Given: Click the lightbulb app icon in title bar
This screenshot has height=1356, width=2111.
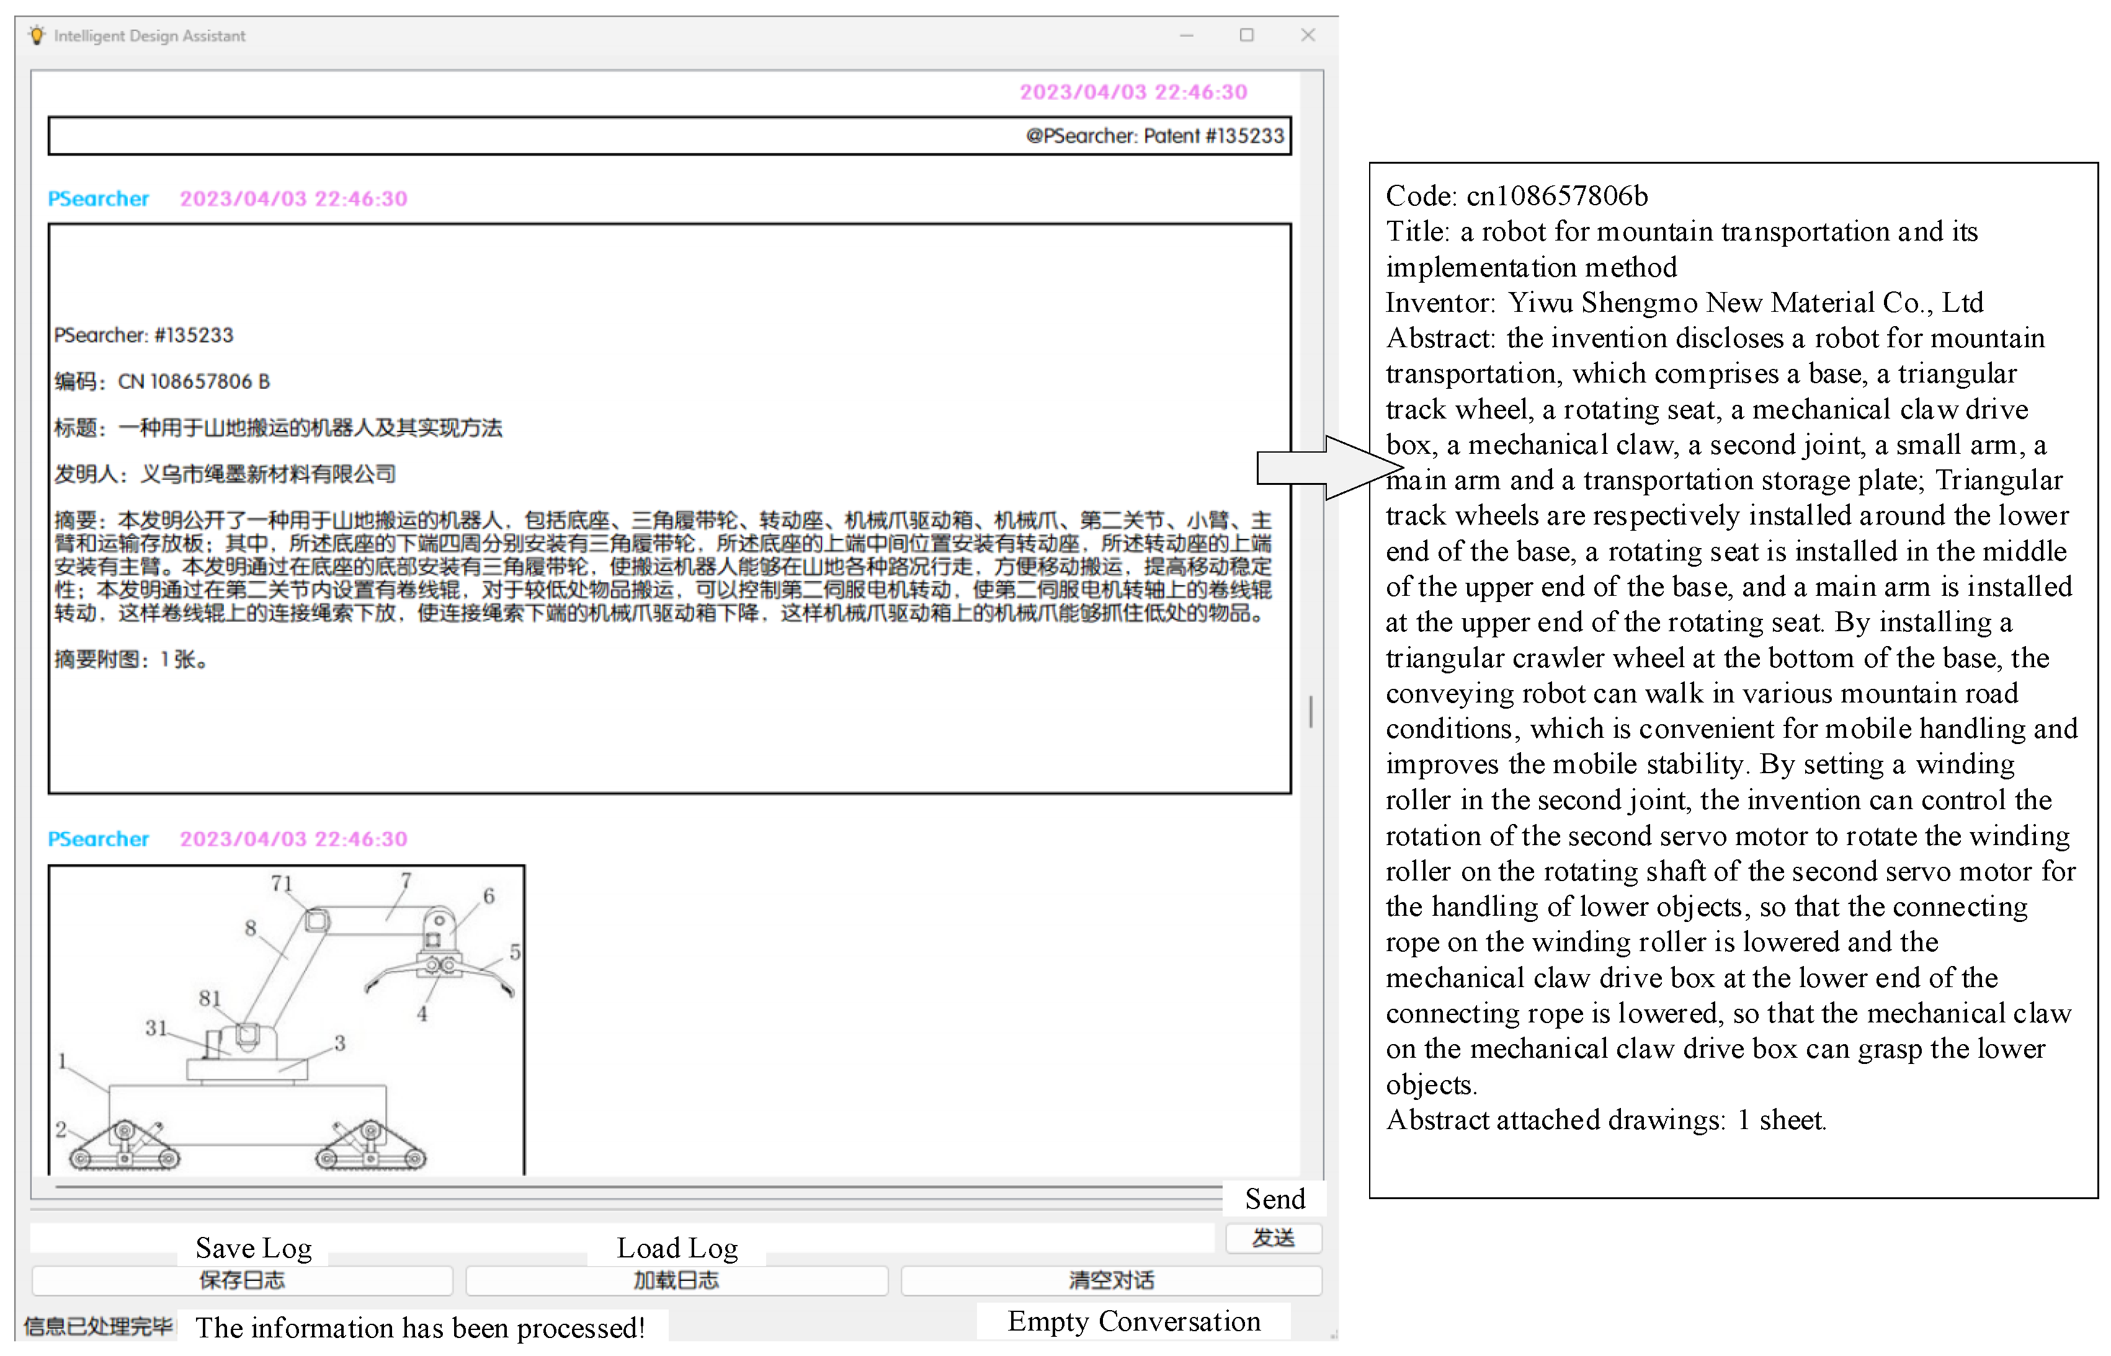Looking at the screenshot, I should tap(36, 35).
